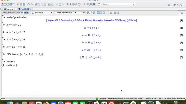Click the LPSolve command input line
Viewport: 186px width, 104px height.
(x=25, y=54)
